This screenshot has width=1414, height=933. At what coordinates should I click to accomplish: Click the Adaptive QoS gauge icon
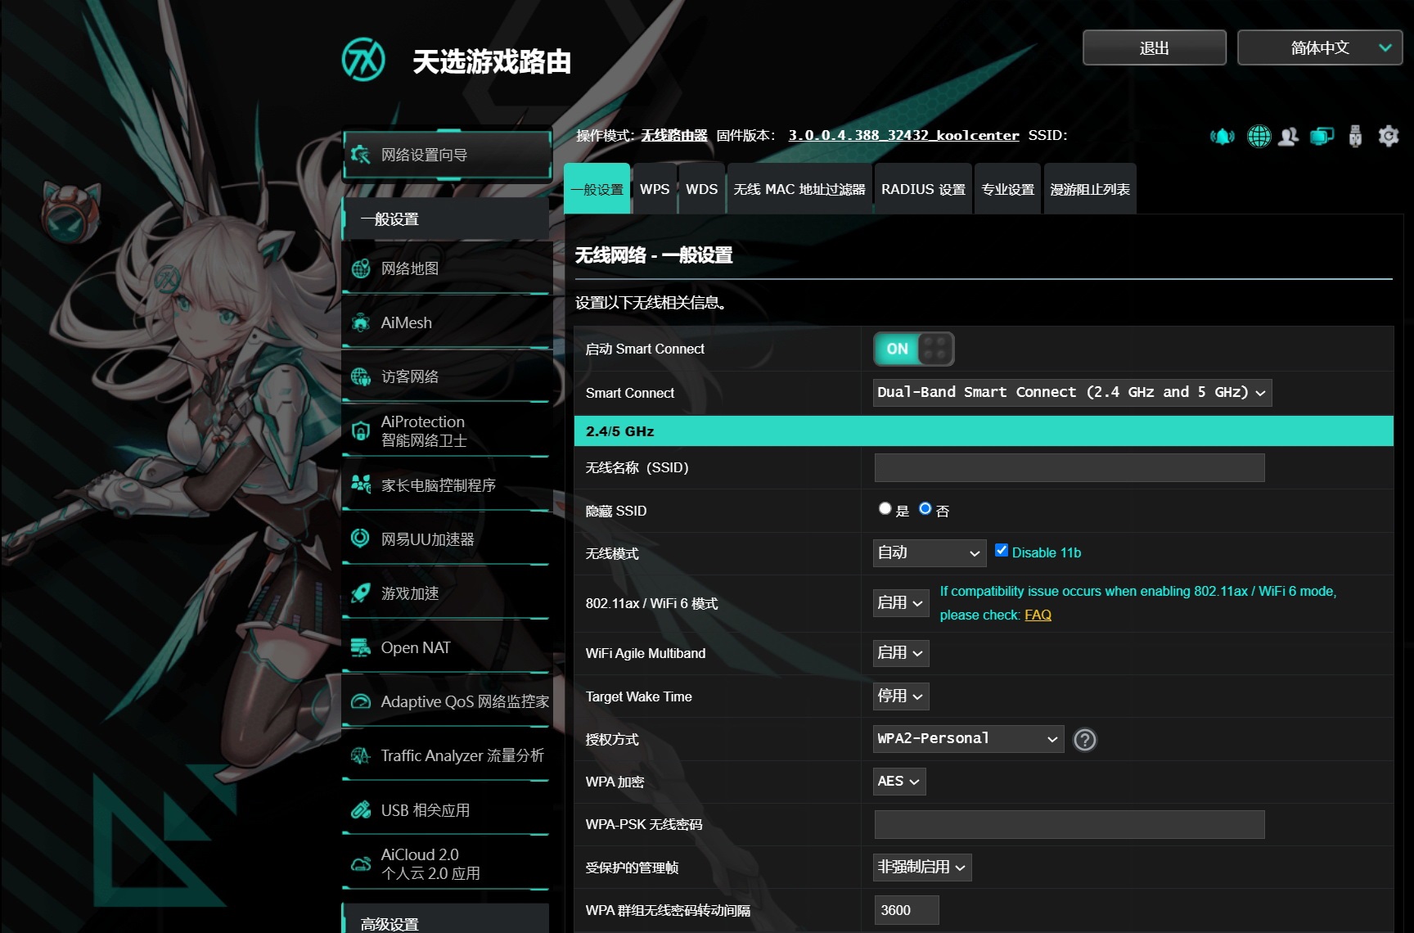360,701
